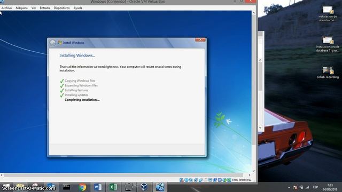This screenshot has width=342, height=192.
Task: Click the network adapter status icon
Action: (x=196, y=180)
